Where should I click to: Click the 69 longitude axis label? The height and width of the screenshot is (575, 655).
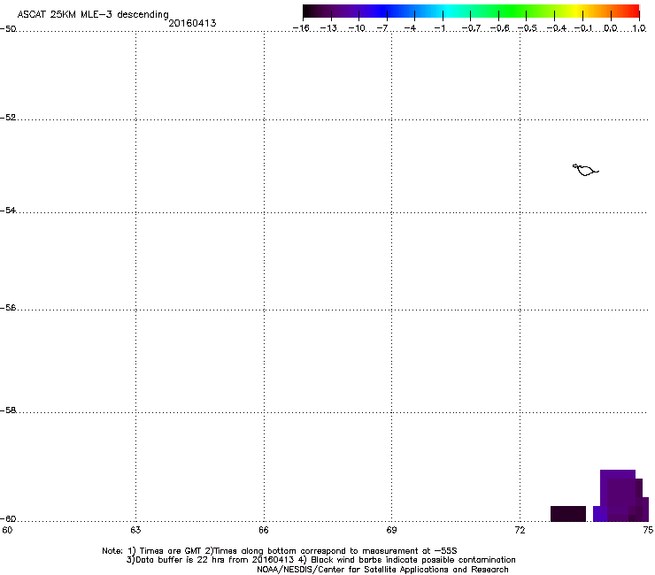click(391, 530)
